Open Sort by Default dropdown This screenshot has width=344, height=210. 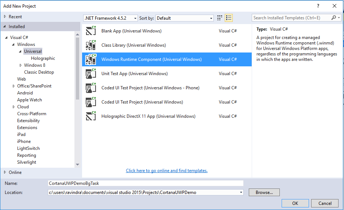(x=184, y=18)
